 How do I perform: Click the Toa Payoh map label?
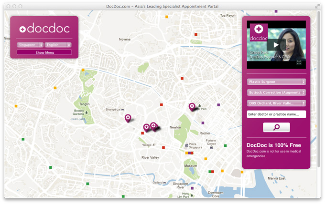coord(227,16)
